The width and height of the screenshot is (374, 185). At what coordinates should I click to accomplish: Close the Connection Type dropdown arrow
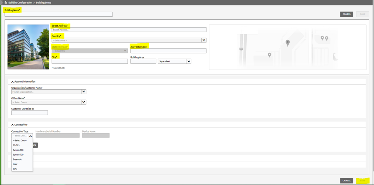click(x=30, y=136)
